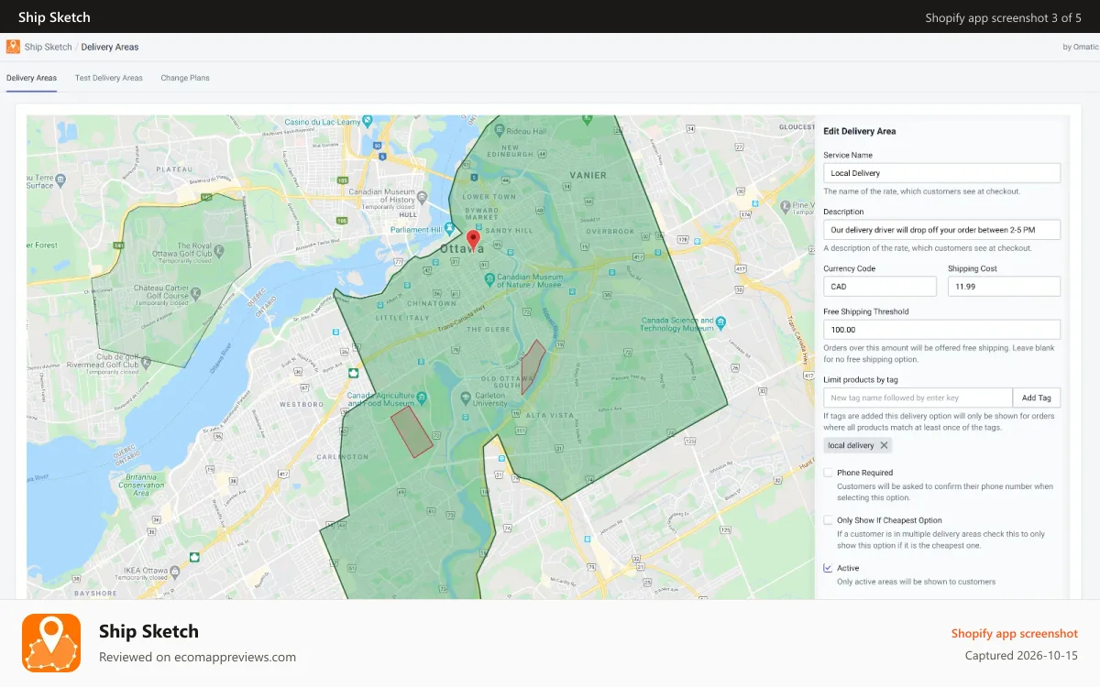Select the red exclusion zone near Carlington
Viewport: 1100px width, 687px height.
click(x=412, y=431)
